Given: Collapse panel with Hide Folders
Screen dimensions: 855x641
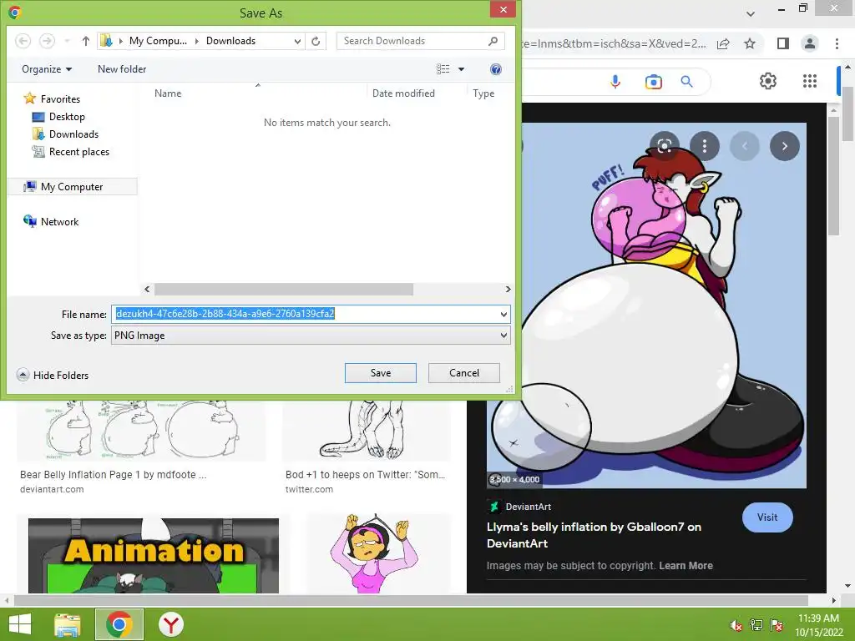Looking at the screenshot, I should click(53, 375).
